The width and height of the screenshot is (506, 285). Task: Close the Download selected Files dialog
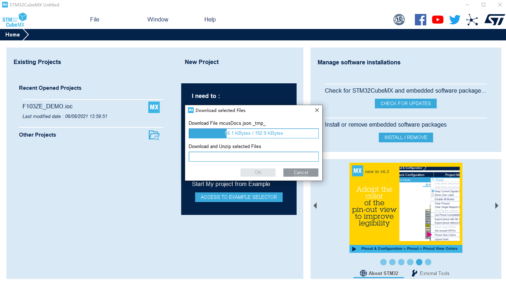click(317, 110)
